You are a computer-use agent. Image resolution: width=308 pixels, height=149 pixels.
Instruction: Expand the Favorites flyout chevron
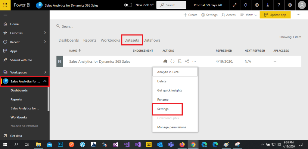point(45,33)
